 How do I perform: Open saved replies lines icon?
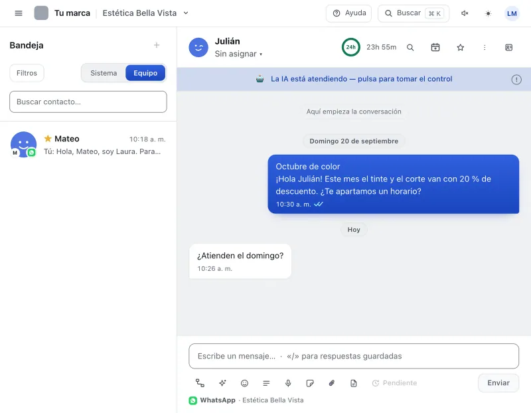coord(266,383)
